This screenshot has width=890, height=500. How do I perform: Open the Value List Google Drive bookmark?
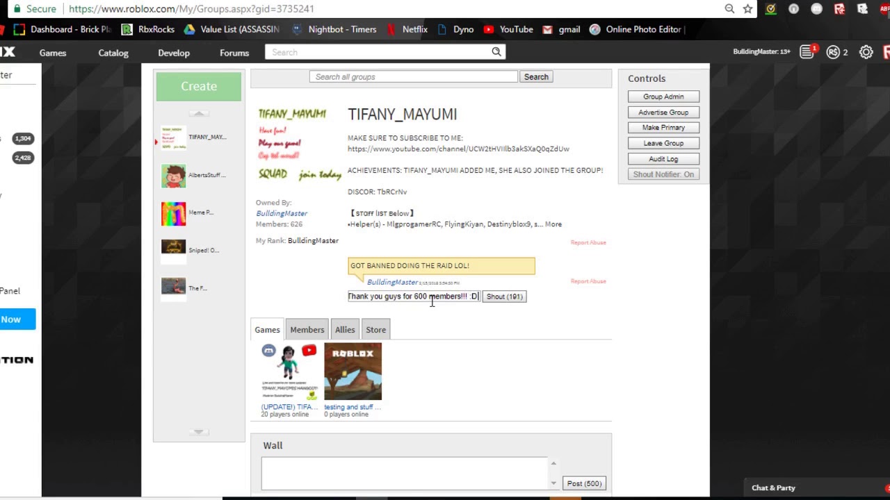click(x=232, y=29)
